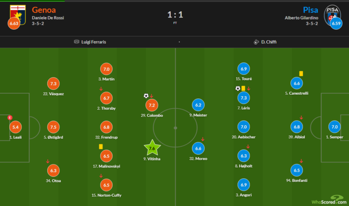Open the Pisa team name link

pos(309,10)
